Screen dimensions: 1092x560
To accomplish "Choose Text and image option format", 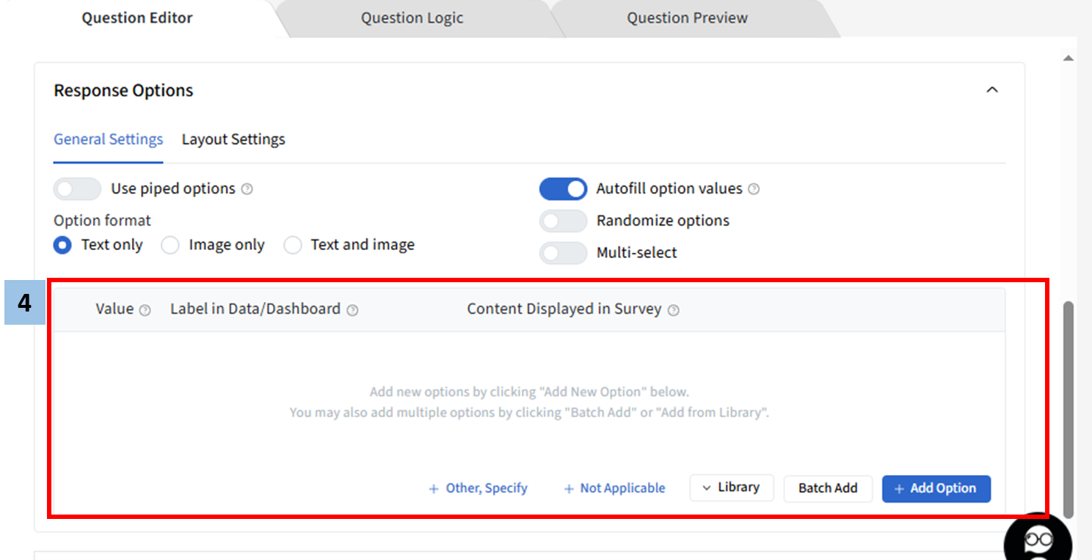I will click(293, 246).
